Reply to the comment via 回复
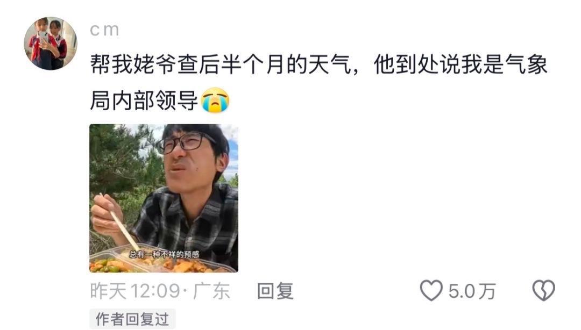This screenshot has height=330, width=581. click(x=275, y=291)
